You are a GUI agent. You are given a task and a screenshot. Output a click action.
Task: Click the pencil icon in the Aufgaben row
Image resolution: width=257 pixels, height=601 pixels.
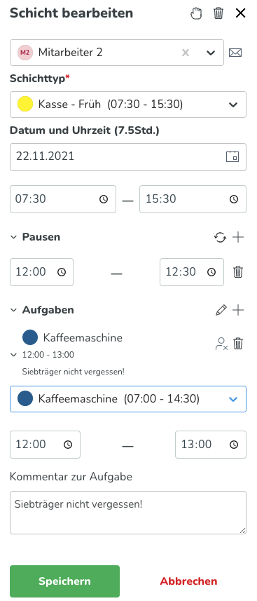coord(221,310)
